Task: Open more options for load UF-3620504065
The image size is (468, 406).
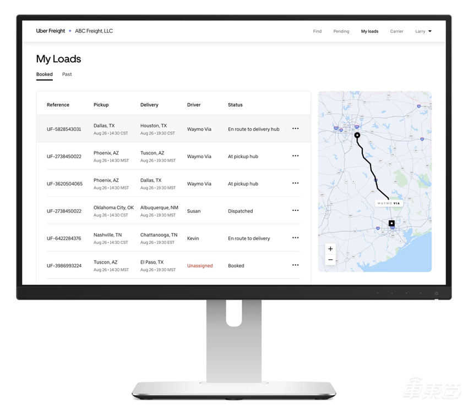Action: pos(295,183)
